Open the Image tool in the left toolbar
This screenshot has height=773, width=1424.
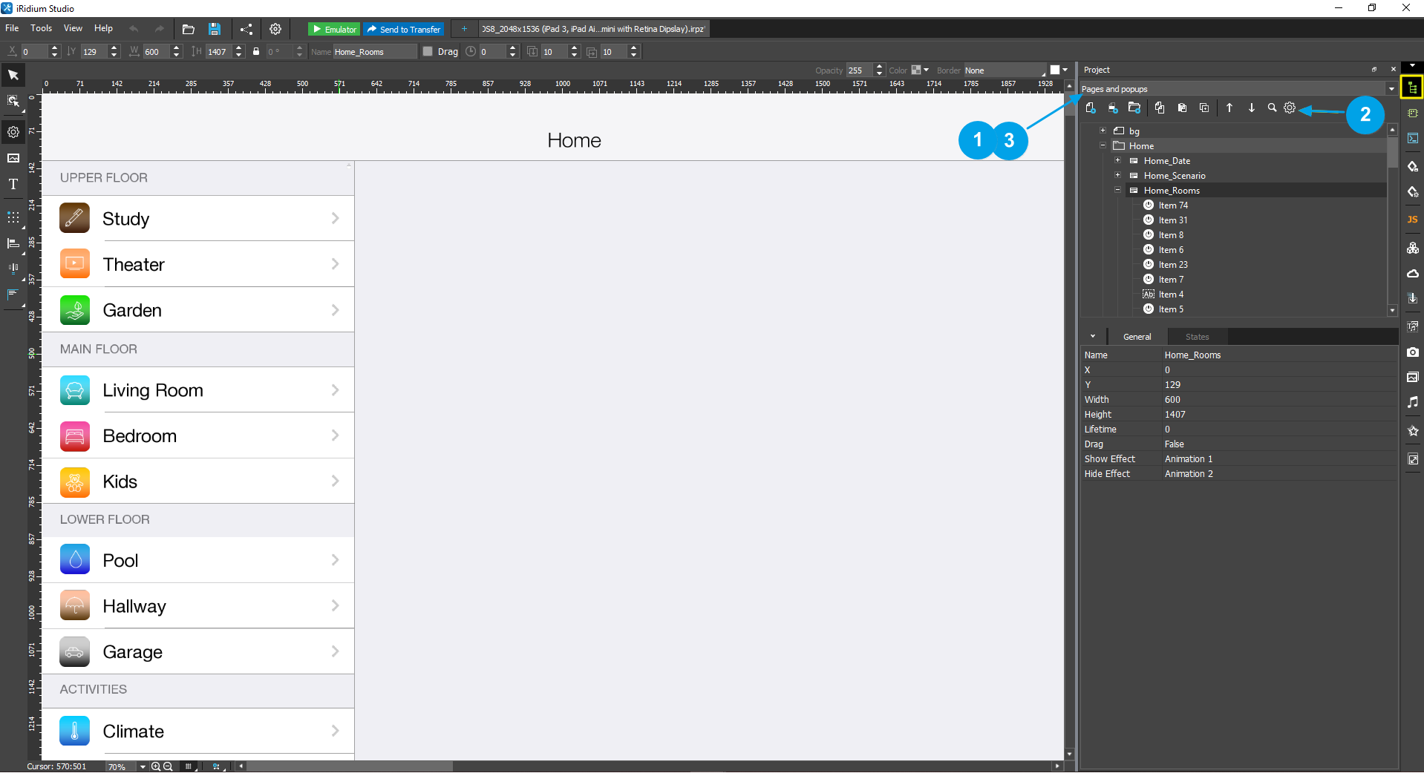coord(13,157)
